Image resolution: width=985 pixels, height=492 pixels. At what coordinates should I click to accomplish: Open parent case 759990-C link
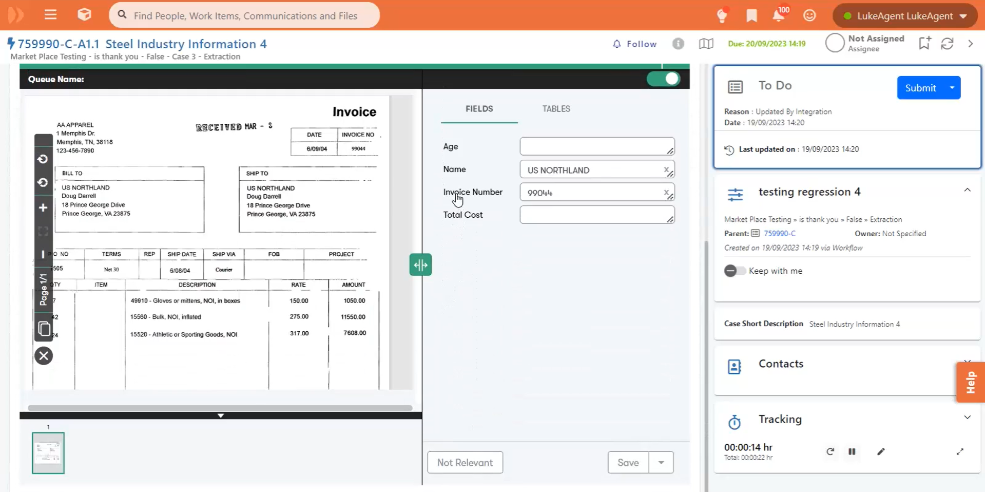point(779,233)
